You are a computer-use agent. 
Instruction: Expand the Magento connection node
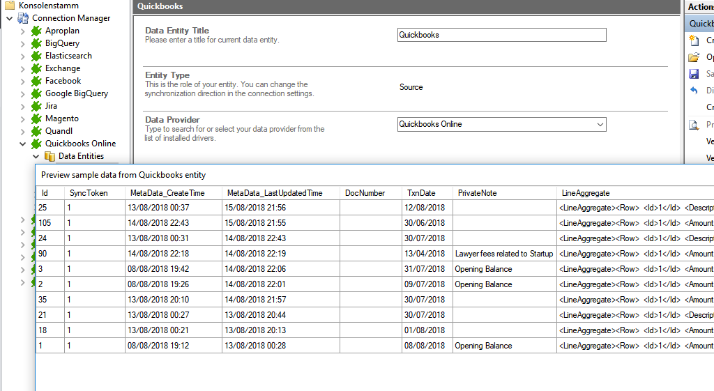tap(22, 118)
